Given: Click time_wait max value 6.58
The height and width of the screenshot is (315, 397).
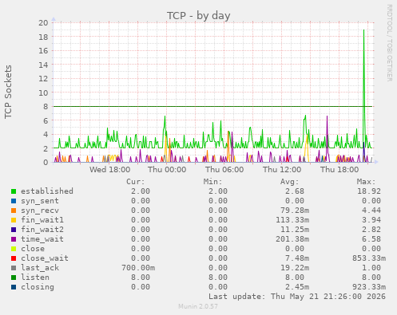Looking at the screenshot, I should pos(371,239).
